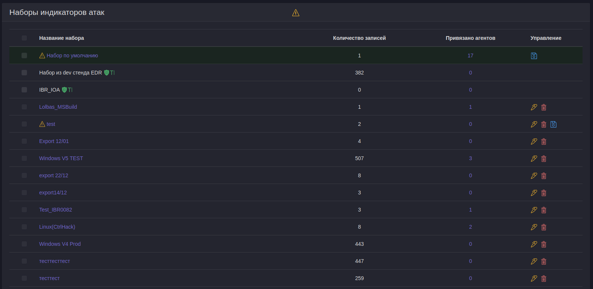Click the shield icon next to IBR_IOA
Screen dimensions: 593x289
point(64,90)
